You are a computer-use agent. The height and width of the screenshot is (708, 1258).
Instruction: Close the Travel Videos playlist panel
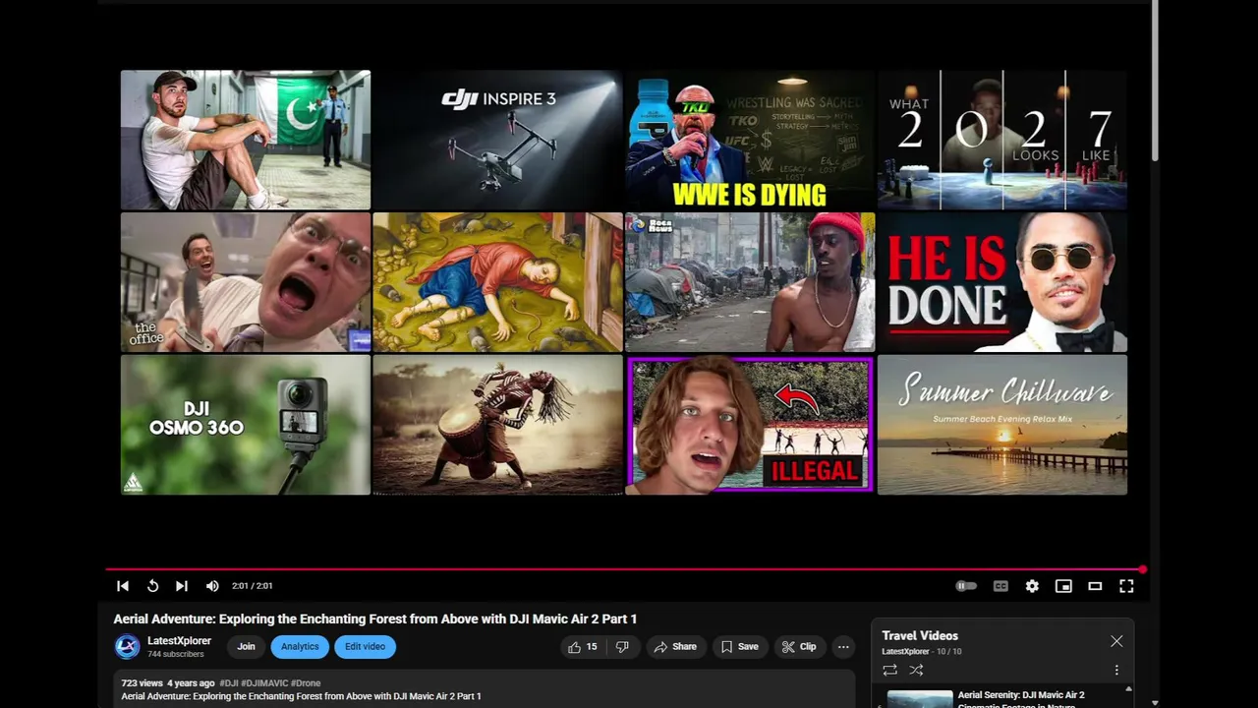point(1116,641)
